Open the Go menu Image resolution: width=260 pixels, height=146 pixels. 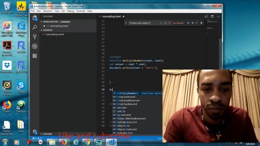tap(63, 11)
